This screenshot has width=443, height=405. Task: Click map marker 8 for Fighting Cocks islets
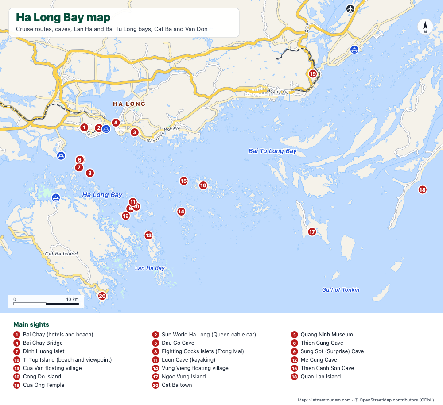tap(90, 173)
